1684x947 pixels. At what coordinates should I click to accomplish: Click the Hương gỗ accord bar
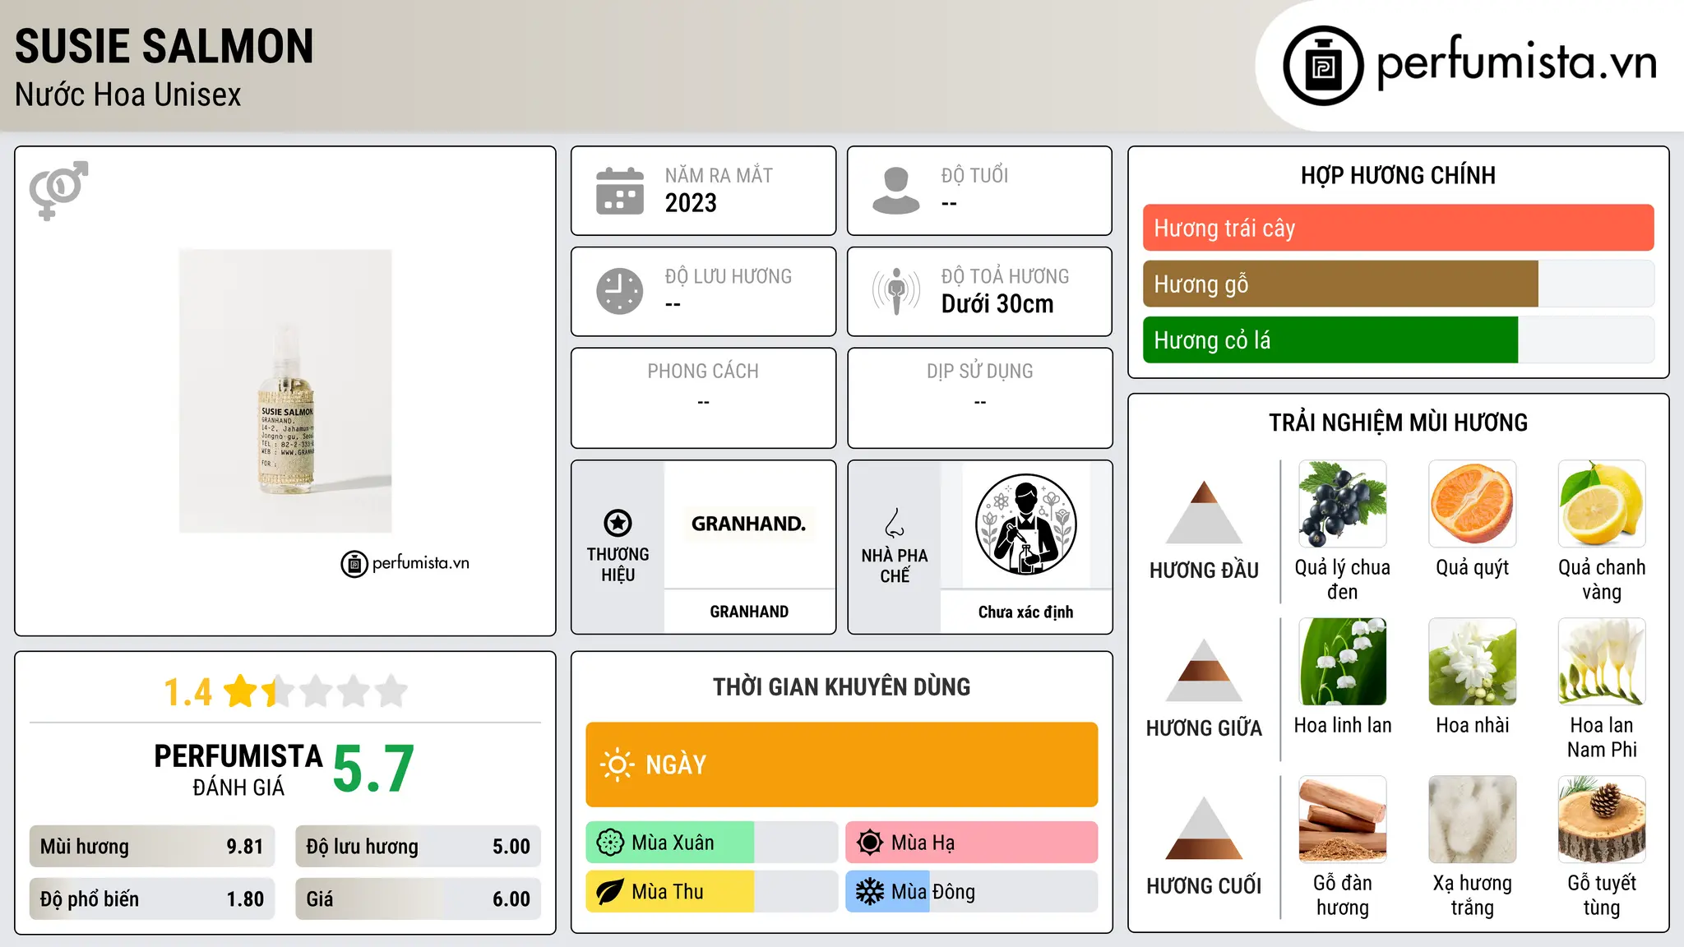(x=1398, y=284)
